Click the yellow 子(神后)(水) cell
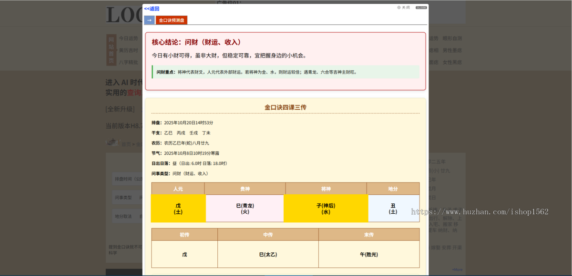Screen dimensions: 572x276 coord(326,209)
